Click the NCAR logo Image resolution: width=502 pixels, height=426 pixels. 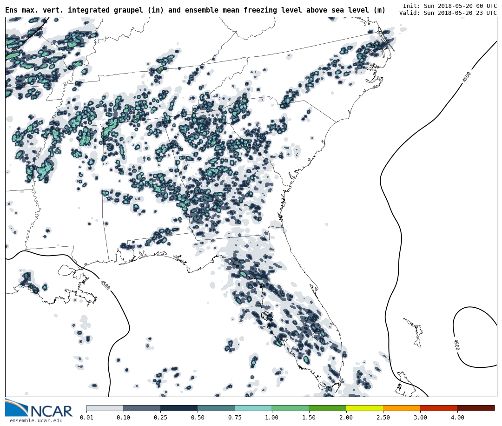tap(39, 409)
